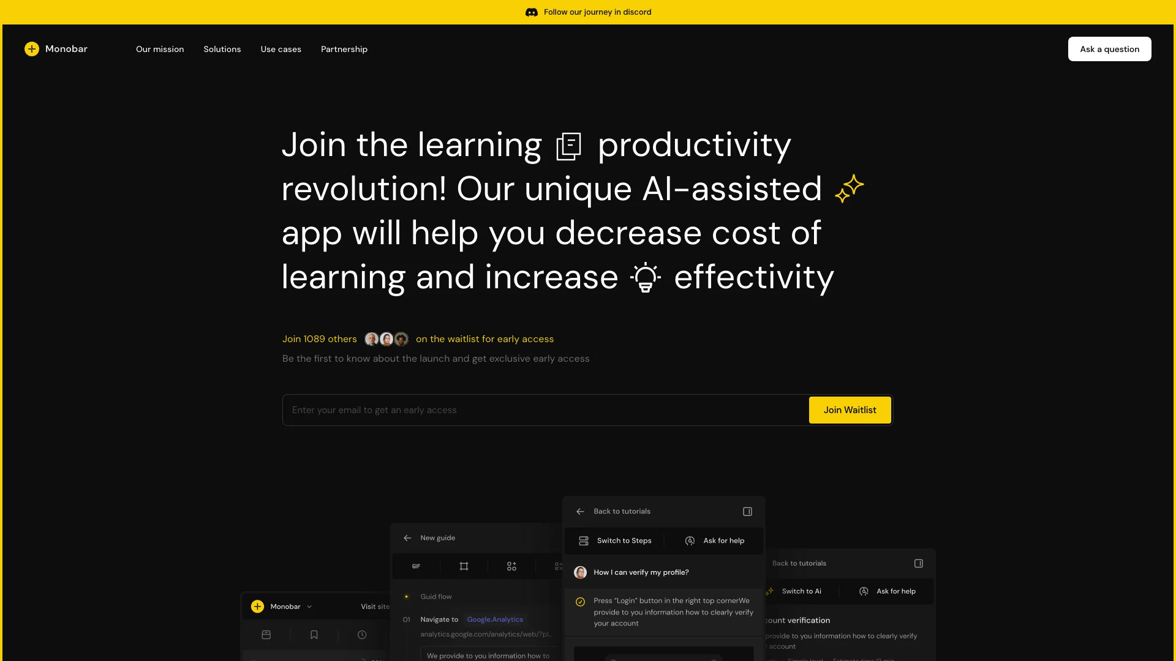This screenshot has height=661, width=1176.
Task: Click the Monobar plus icon logo
Action: point(31,48)
